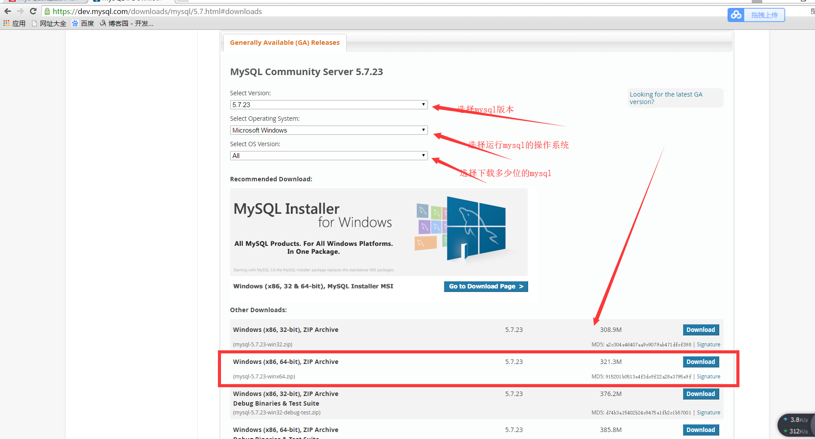This screenshot has height=439, width=815.
Task: Click file name (mysql-5.7.23-win32.zip)
Action: [x=263, y=345]
